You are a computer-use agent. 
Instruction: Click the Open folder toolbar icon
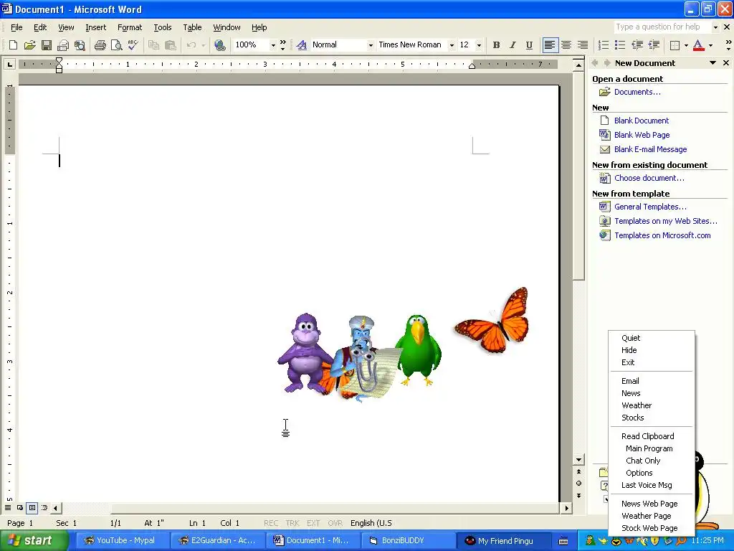coord(29,45)
